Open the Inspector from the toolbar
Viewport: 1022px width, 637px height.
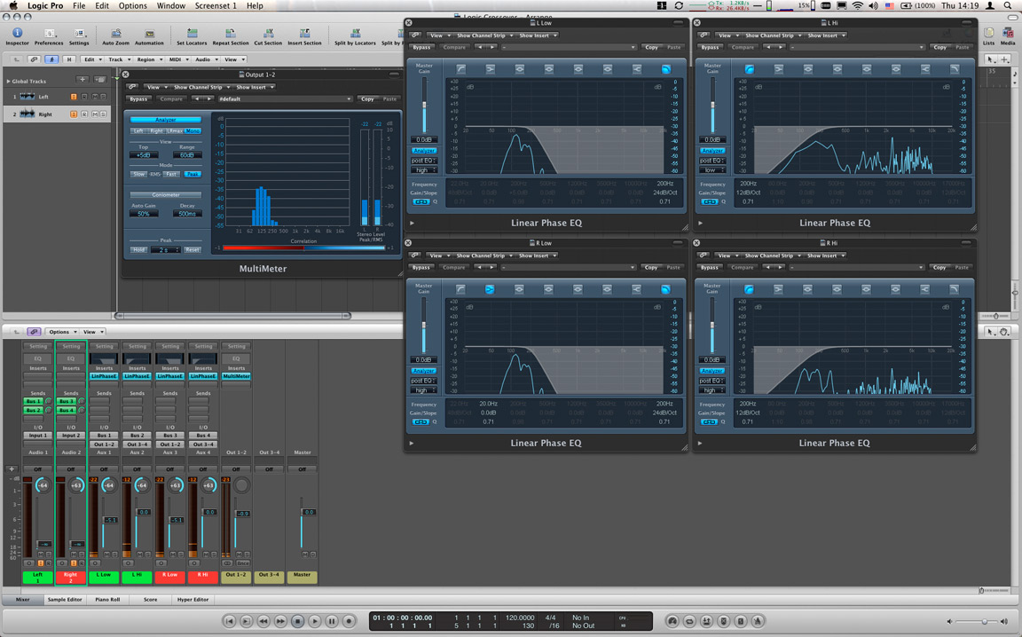tap(17, 36)
